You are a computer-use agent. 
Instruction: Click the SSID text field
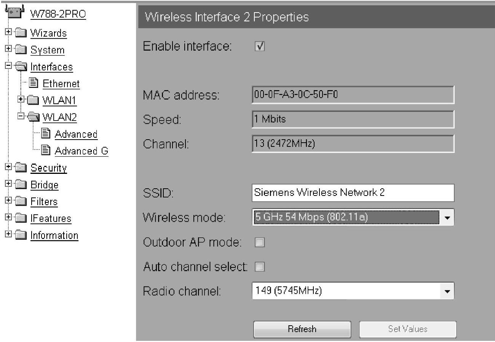point(353,192)
